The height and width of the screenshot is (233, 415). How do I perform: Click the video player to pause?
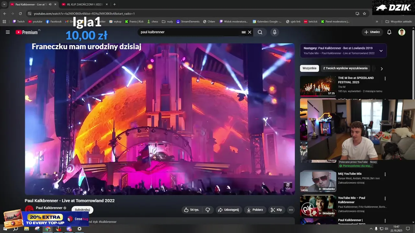pyautogui.click(x=160, y=119)
